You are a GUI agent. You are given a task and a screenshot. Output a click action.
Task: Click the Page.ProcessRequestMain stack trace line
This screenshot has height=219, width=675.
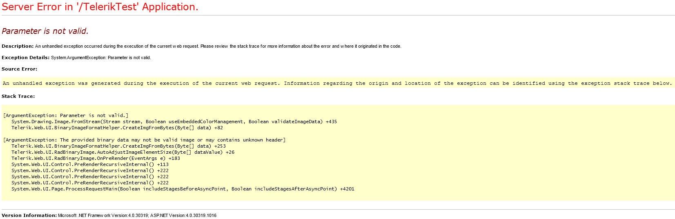pos(183,189)
